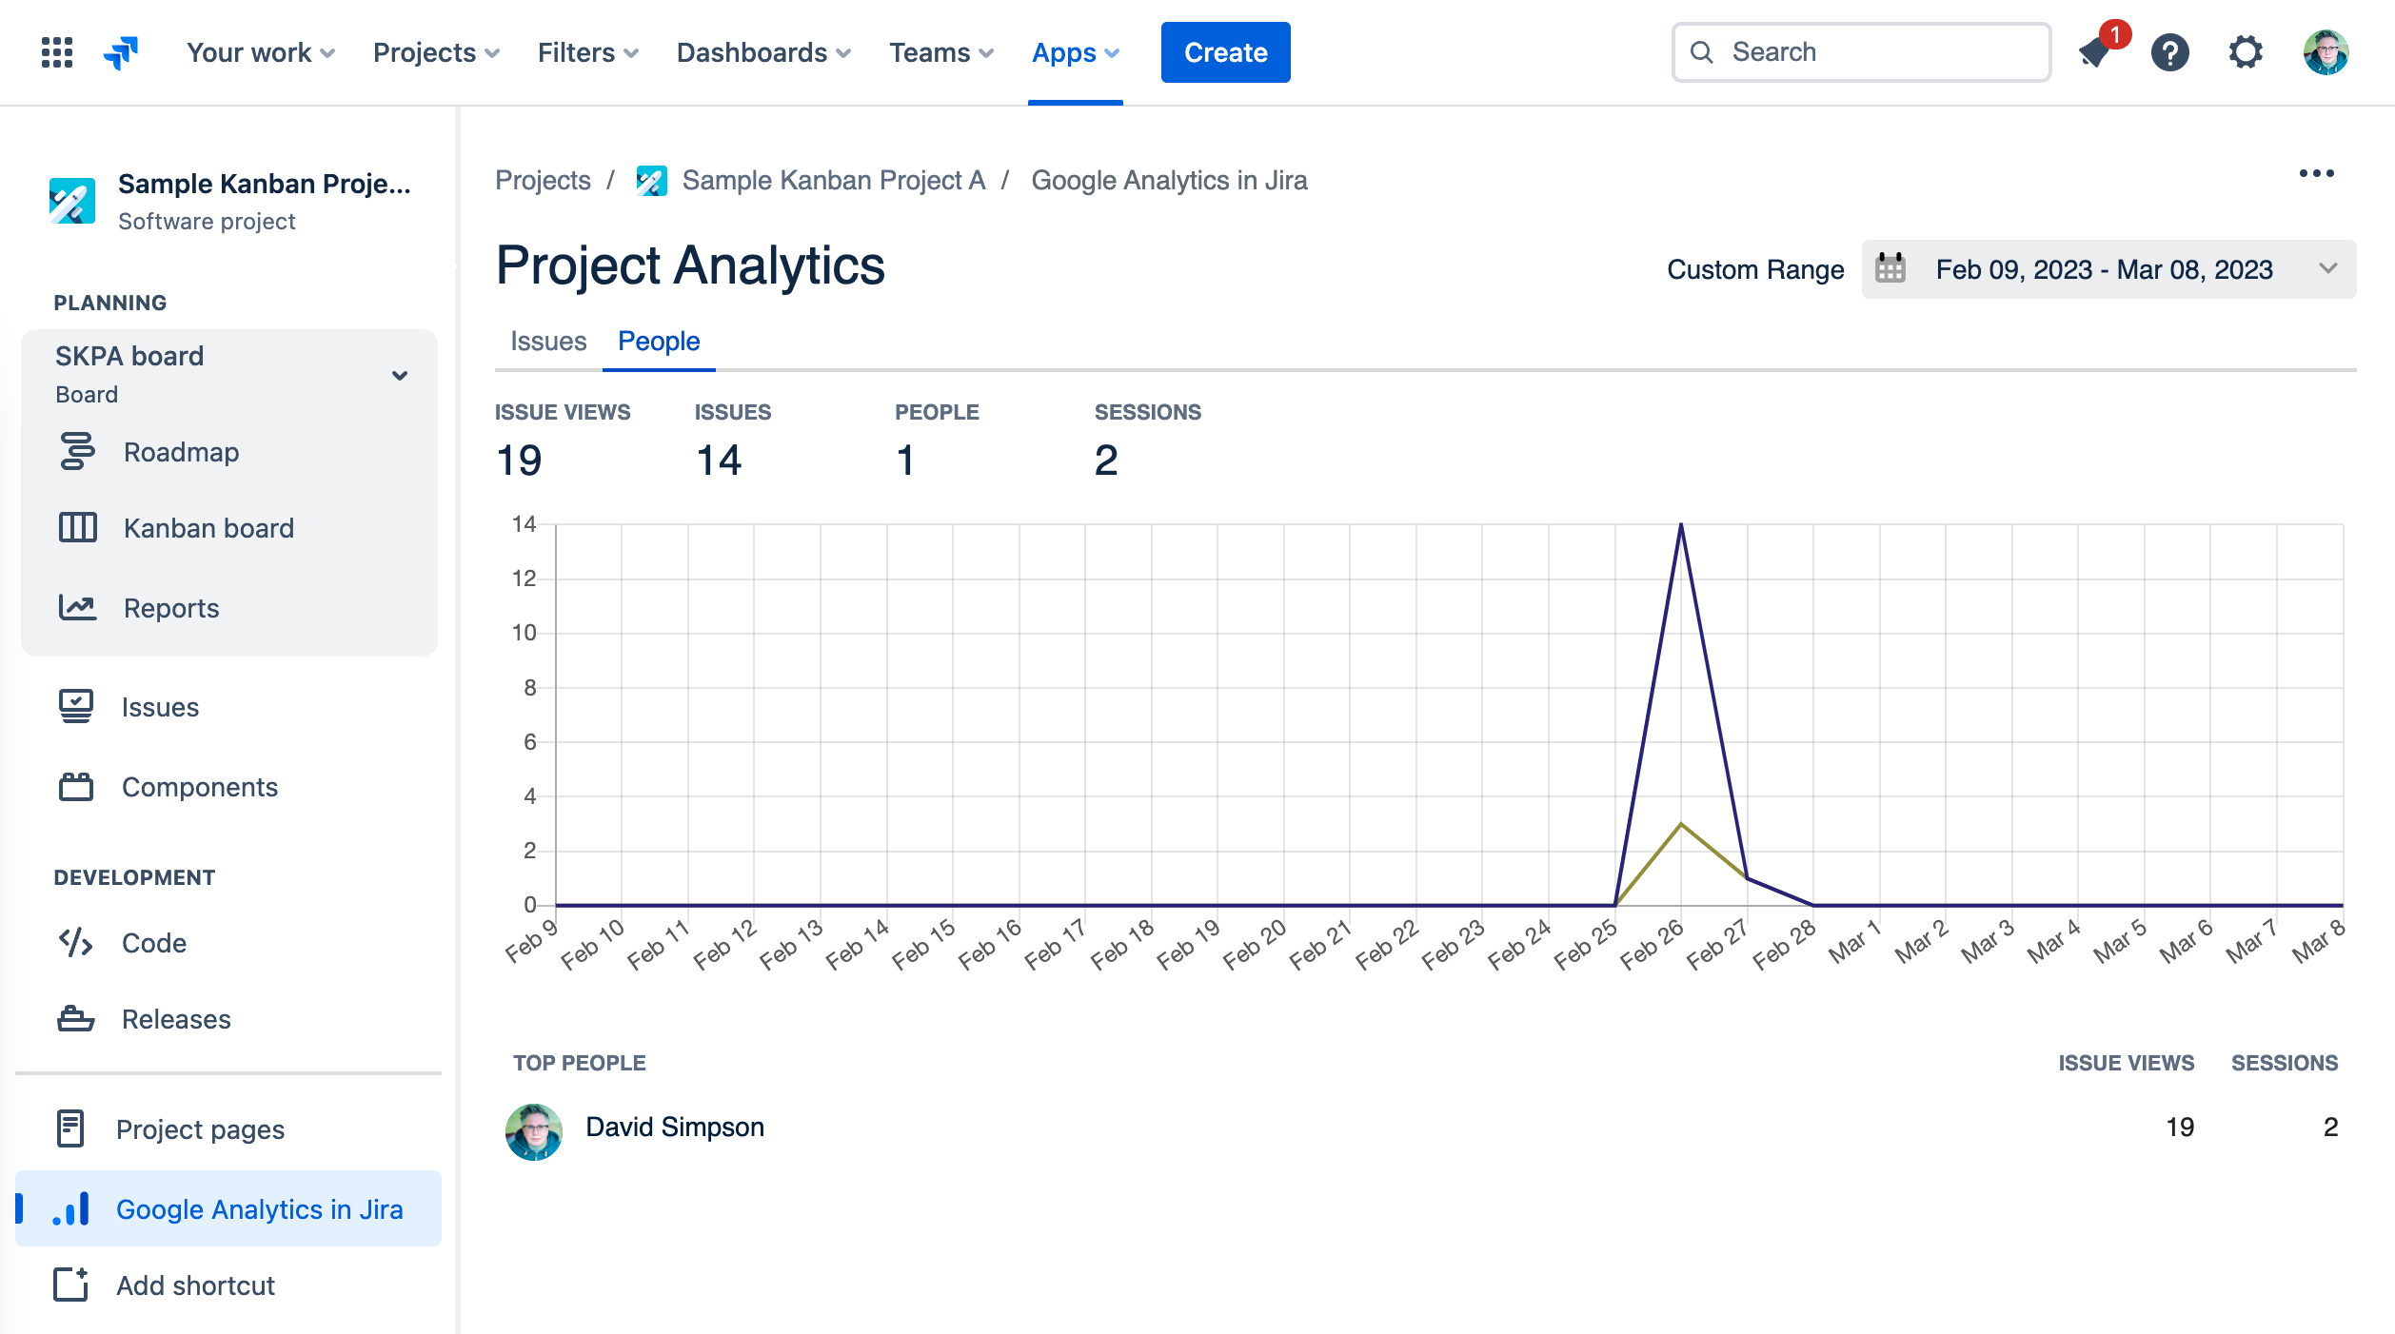
Task: Expand the Projects menu in navbar
Action: [x=436, y=52]
